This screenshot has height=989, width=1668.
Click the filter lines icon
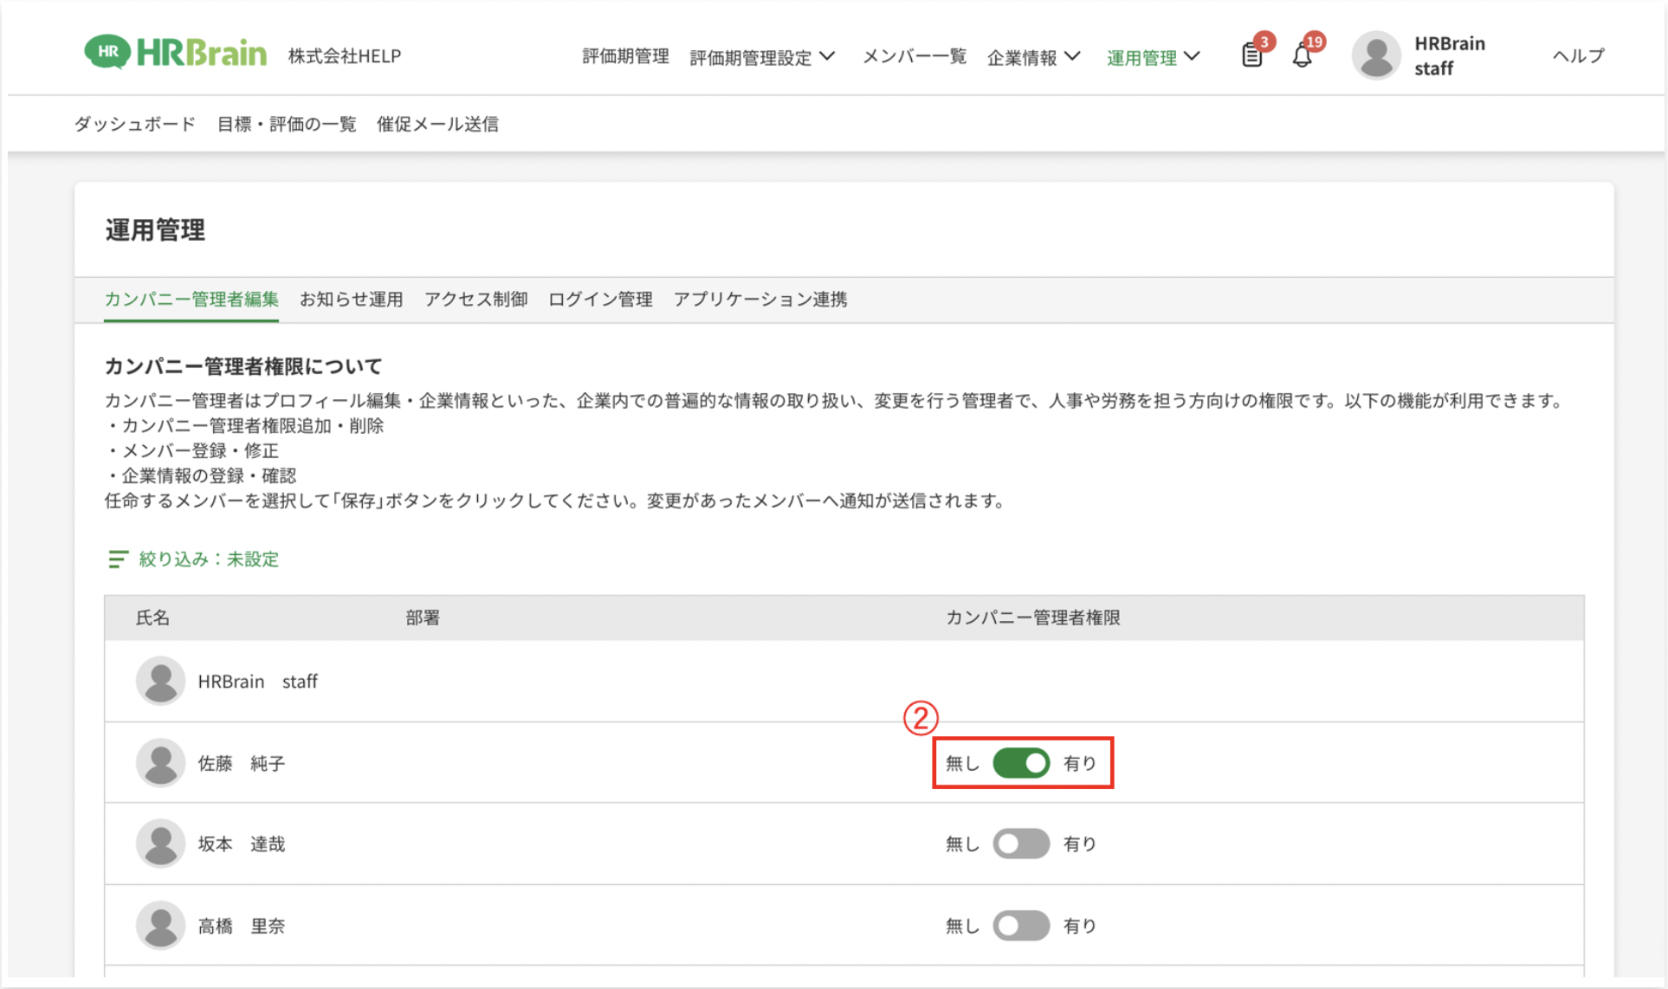[x=118, y=559]
